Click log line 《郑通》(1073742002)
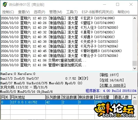This screenshot has height=120, width=138. [58, 37]
